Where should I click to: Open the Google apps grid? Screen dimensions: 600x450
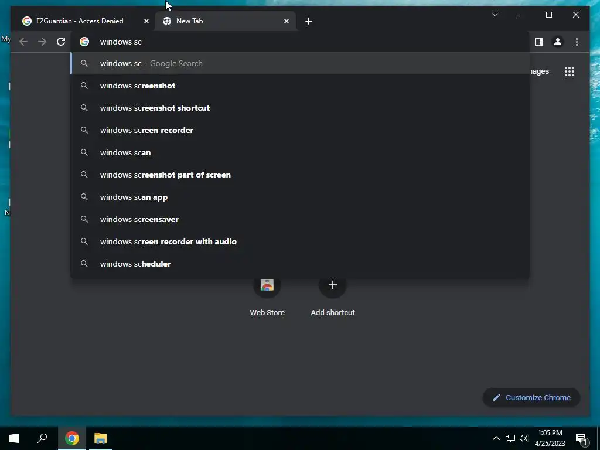click(570, 71)
